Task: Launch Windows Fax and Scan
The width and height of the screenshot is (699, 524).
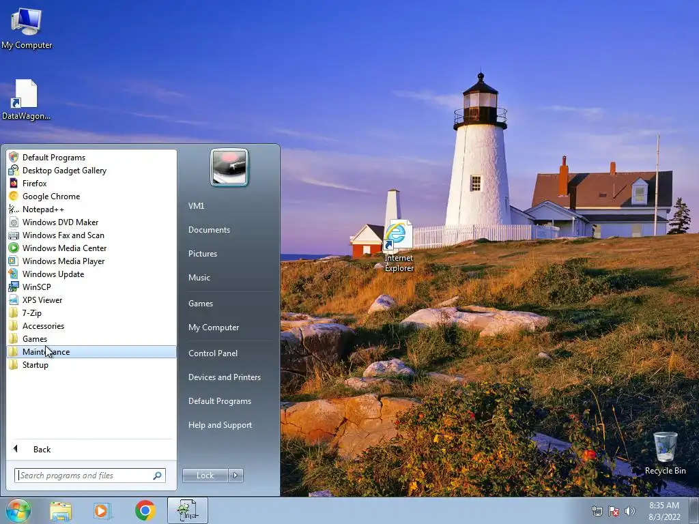Action: coord(91,235)
